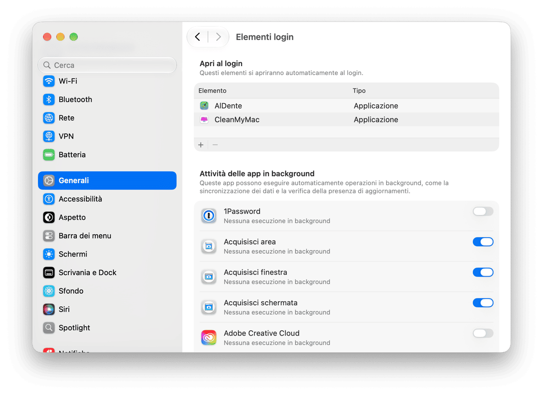Select the Schermi icon
Image resolution: width=543 pixels, height=395 pixels.
point(49,254)
